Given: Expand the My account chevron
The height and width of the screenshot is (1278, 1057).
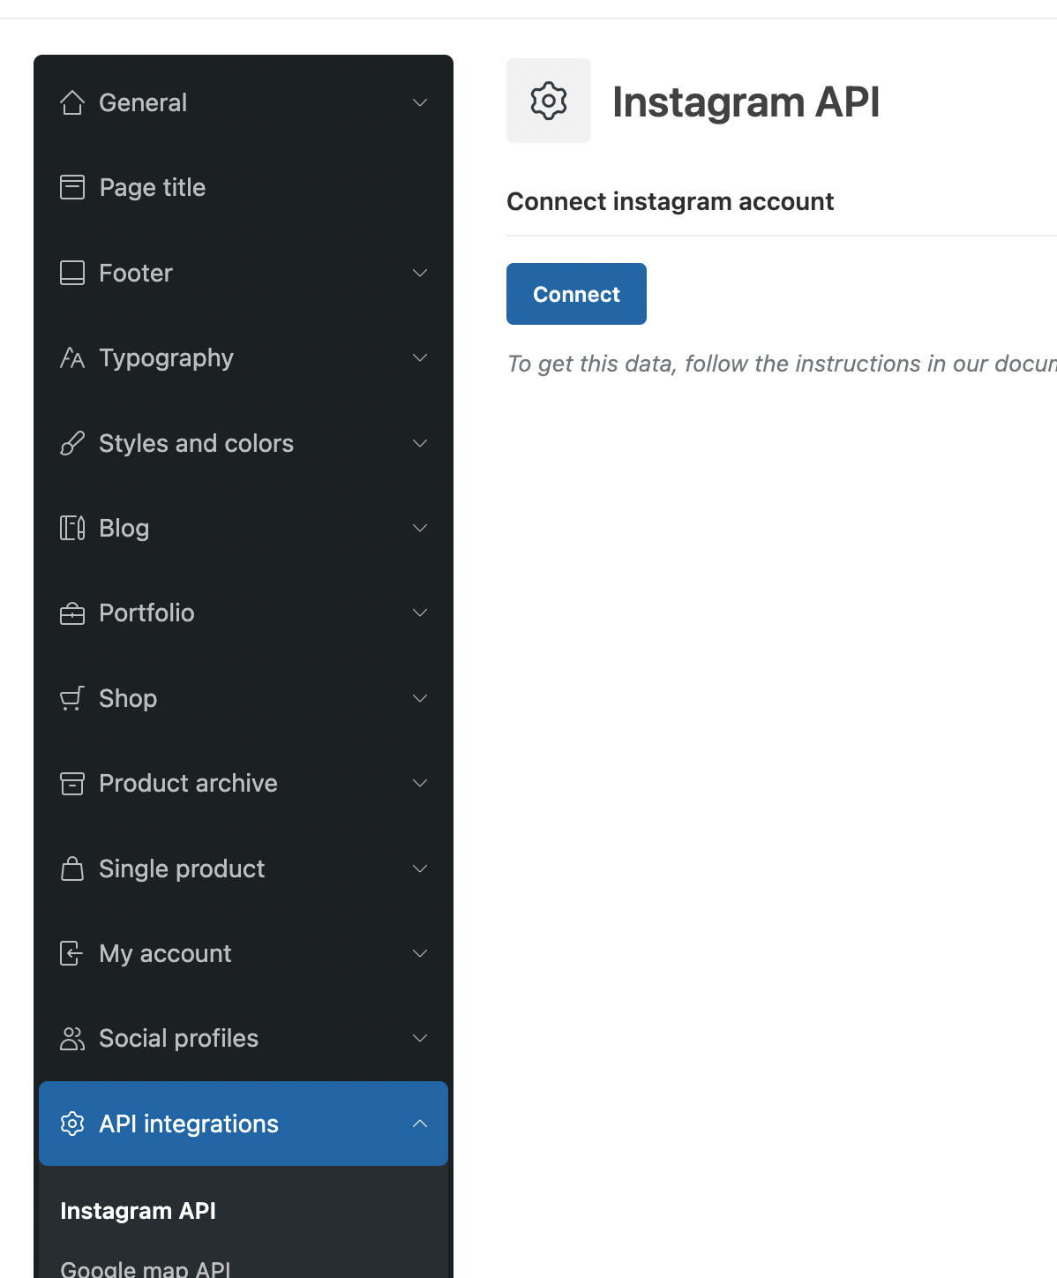Looking at the screenshot, I should [x=420, y=953].
